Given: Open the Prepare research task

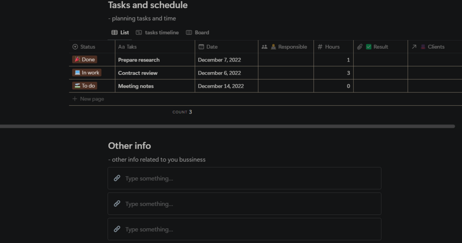Looking at the screenshot, I should (x=139, y=60).
